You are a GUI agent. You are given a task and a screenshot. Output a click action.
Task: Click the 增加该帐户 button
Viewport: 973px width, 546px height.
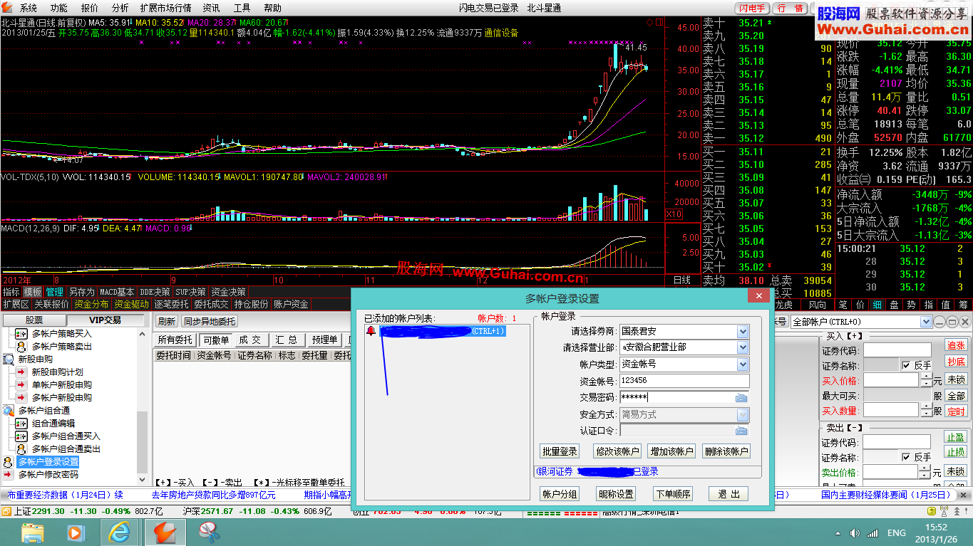click(x=671, y=451)
